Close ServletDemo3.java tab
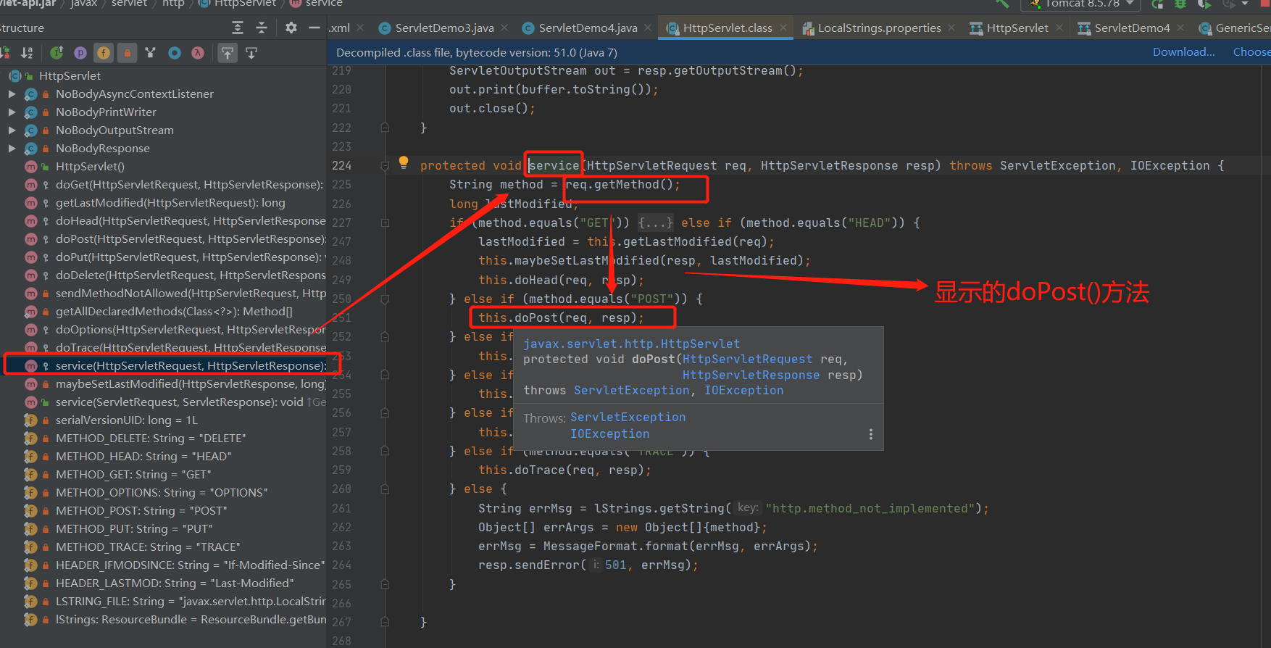Viewport: 1271px width, 648px height. point(504,28)
